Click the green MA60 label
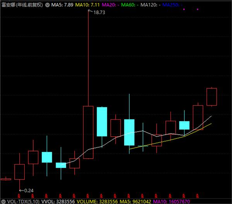 130,5
